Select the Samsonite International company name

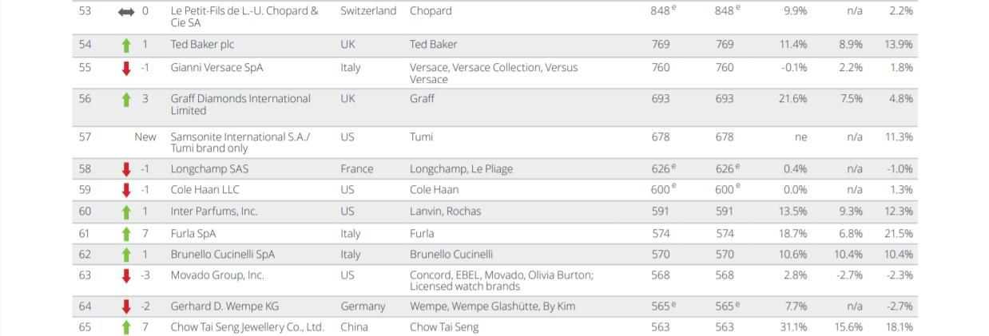240,142
